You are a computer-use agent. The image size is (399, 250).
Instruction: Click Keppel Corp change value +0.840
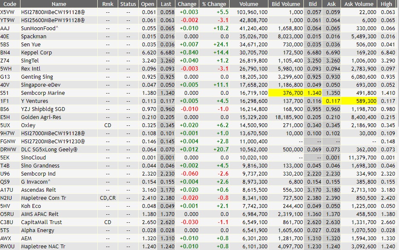pos(189,53)
